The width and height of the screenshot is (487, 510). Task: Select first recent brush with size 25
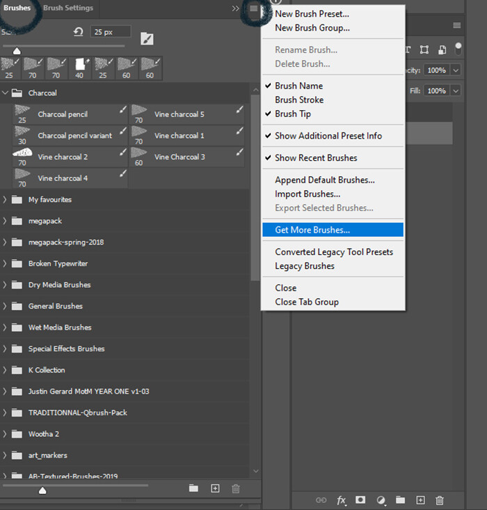point(9,68)
